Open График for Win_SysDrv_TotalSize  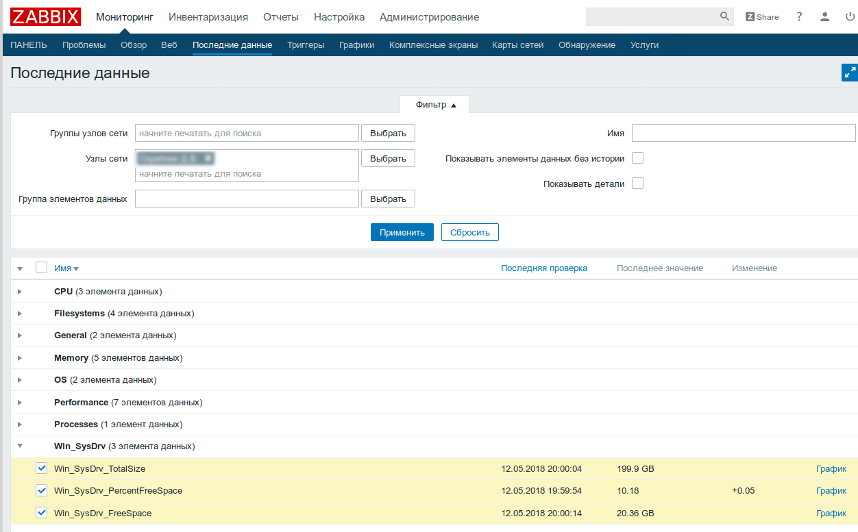coord(831,469)
